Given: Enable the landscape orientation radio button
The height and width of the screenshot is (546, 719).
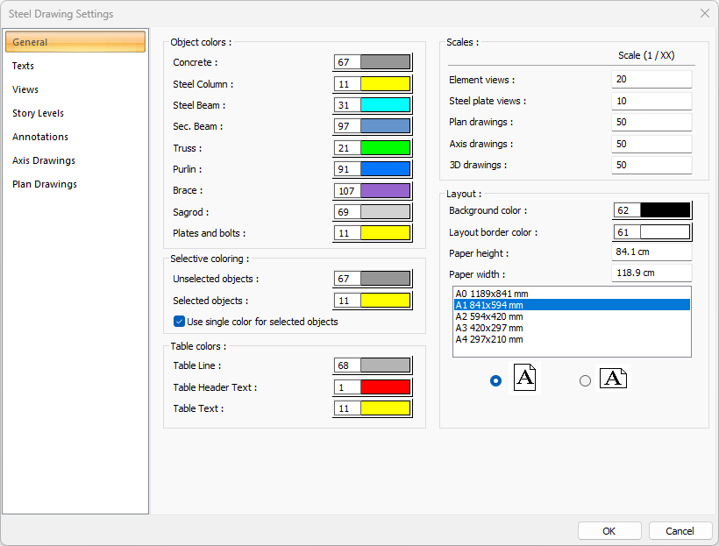Looking at the screenshot, I should tap(585, 380).
